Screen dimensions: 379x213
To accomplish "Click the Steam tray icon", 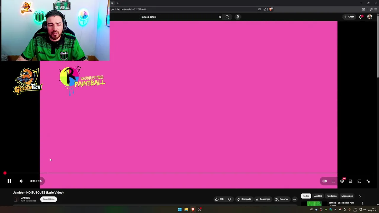I will click(316, 209).
